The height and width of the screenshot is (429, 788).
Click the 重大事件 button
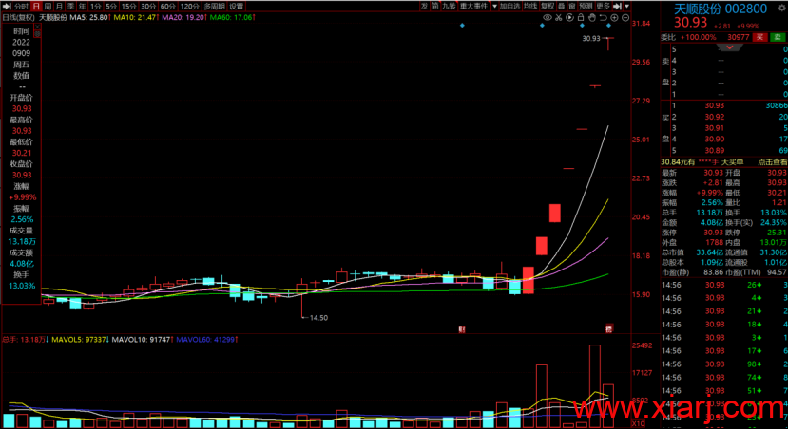coord(474,6)
